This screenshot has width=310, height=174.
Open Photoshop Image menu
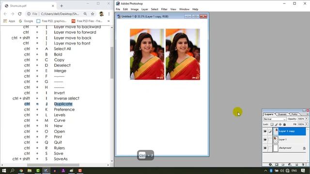135,9
